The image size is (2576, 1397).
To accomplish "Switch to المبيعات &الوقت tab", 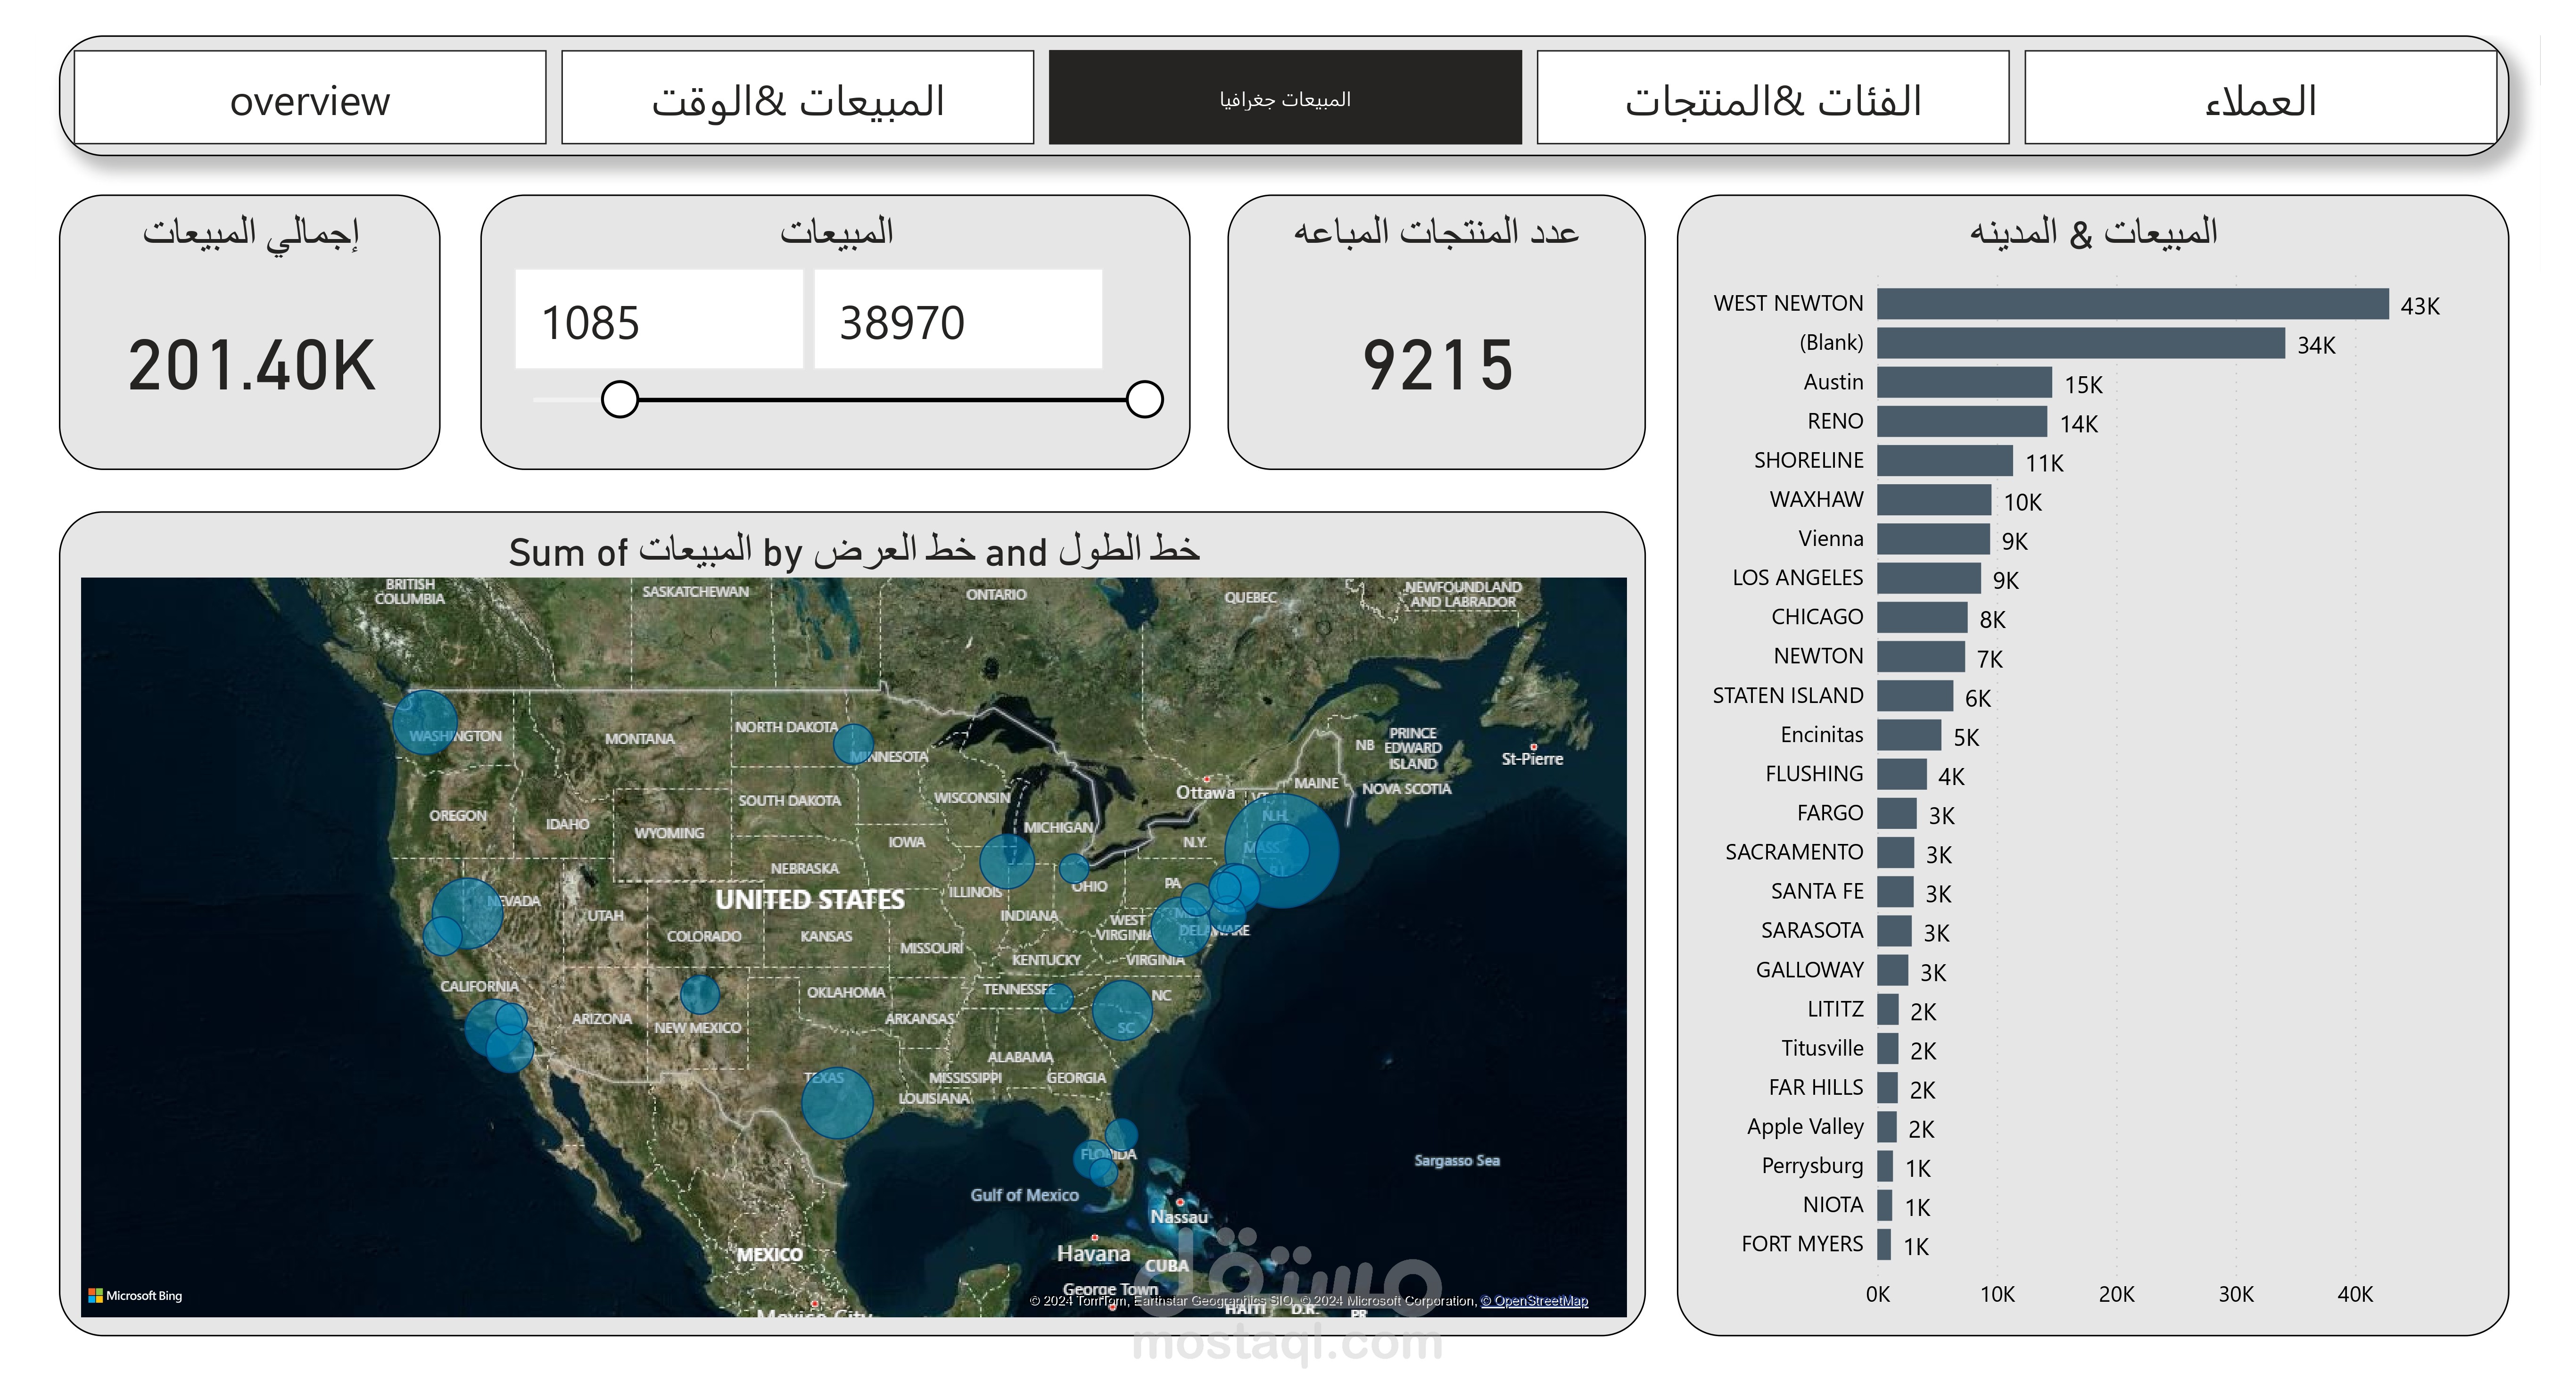I will [797, 98].
